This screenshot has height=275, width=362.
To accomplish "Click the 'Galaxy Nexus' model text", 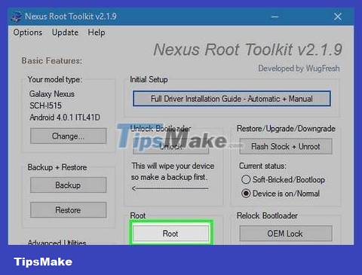I will point(52,94).
